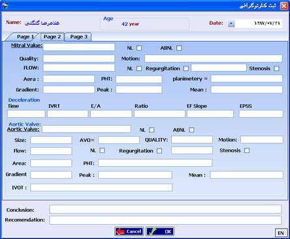
Task: Open the Date dropdown arrow
Action: (231, 23)
